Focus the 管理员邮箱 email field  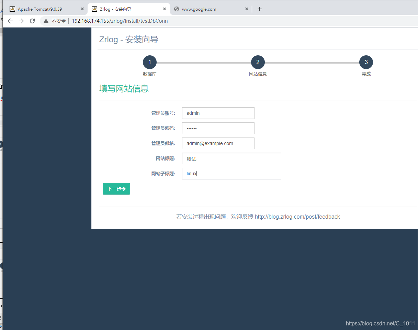tap(218, 143)
